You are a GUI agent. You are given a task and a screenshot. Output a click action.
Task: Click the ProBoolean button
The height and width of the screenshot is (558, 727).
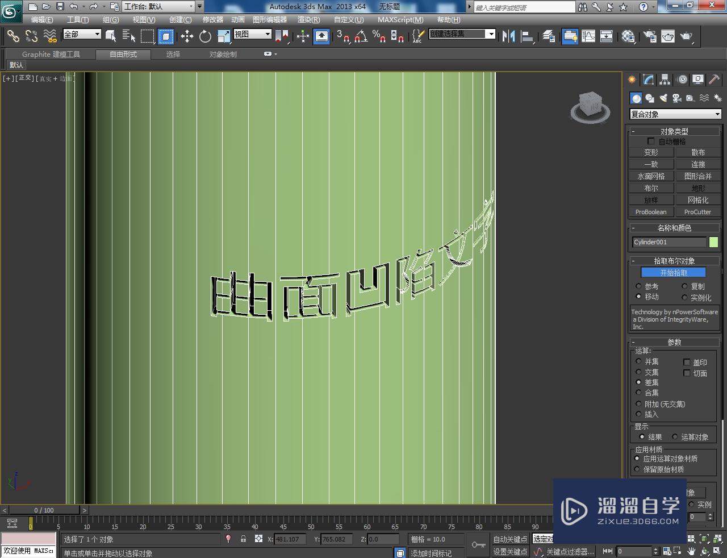tap(651, 212)
